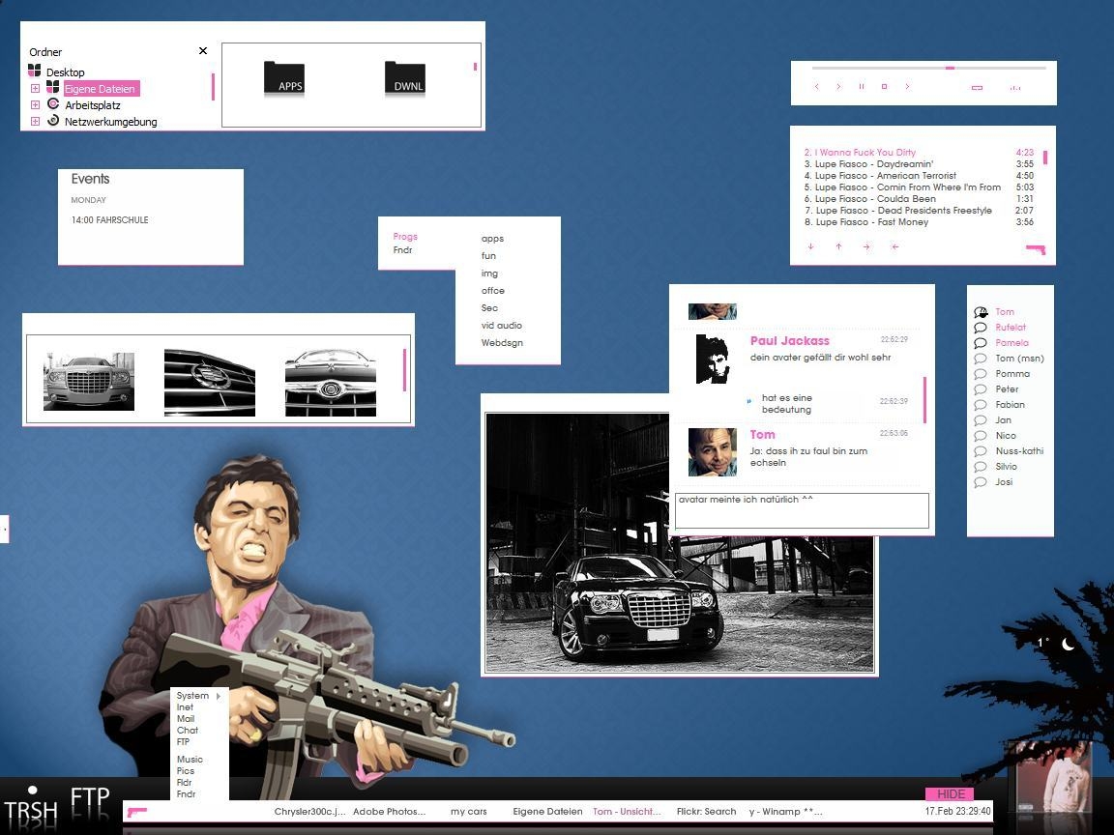Open the vid audio submenu entry

(x=502, y=325)
